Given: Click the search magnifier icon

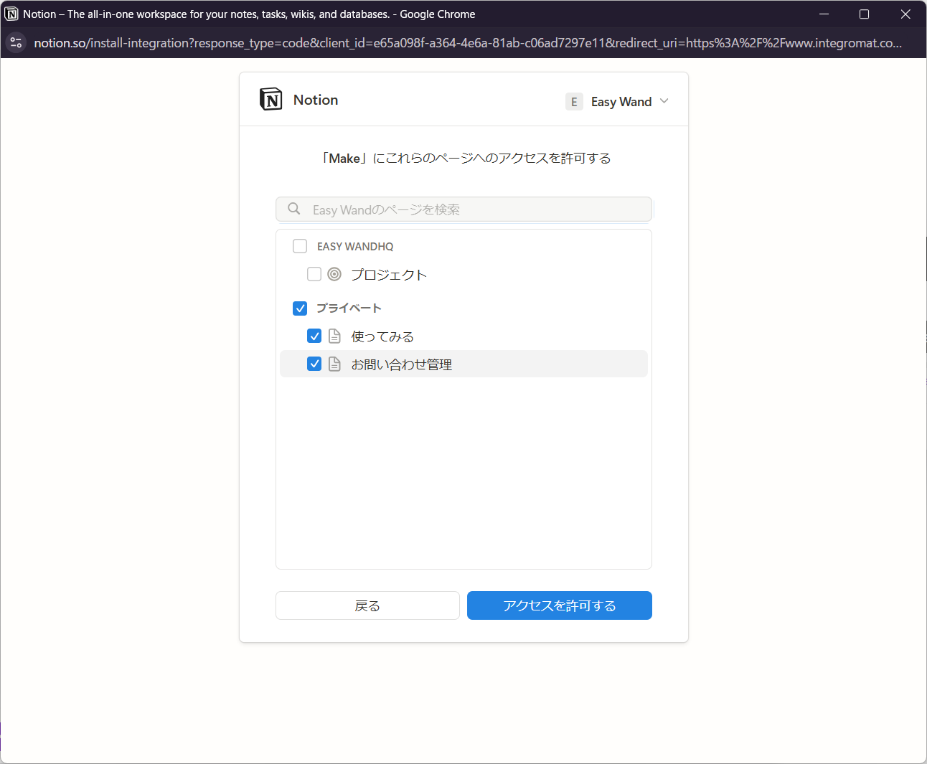Looking at the screenshot, I should tap(294, 209).
